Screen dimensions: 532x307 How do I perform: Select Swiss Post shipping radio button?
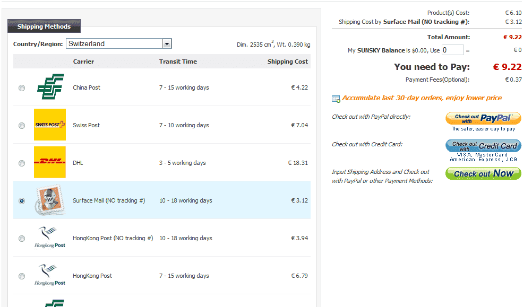pos(22,126)
